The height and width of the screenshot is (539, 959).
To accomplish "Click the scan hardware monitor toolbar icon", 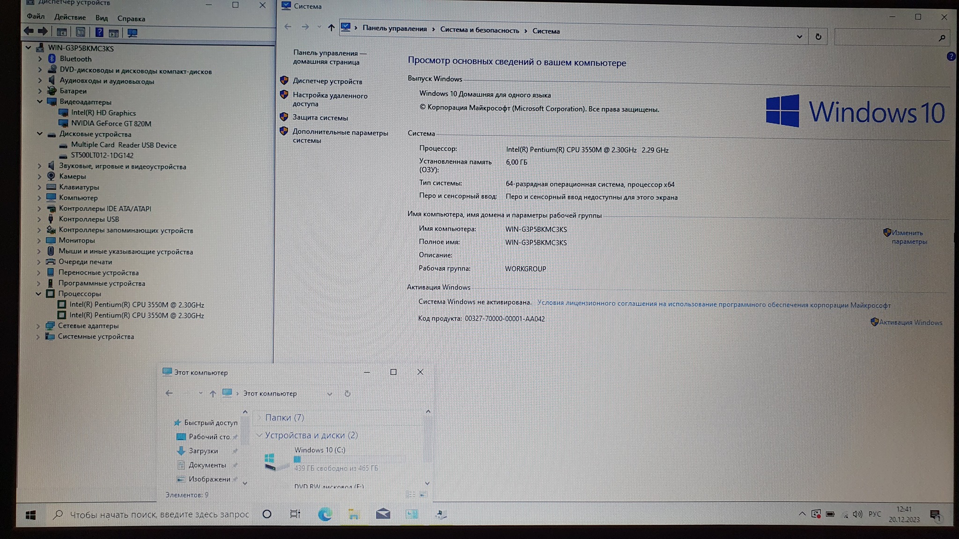I will tap(133, 33).
